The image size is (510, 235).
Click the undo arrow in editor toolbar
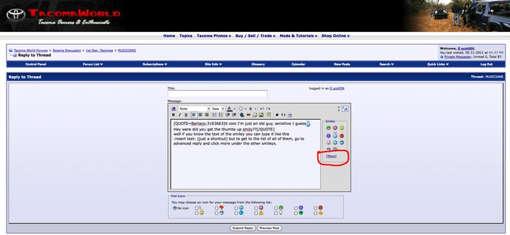(x=262, y=109)
